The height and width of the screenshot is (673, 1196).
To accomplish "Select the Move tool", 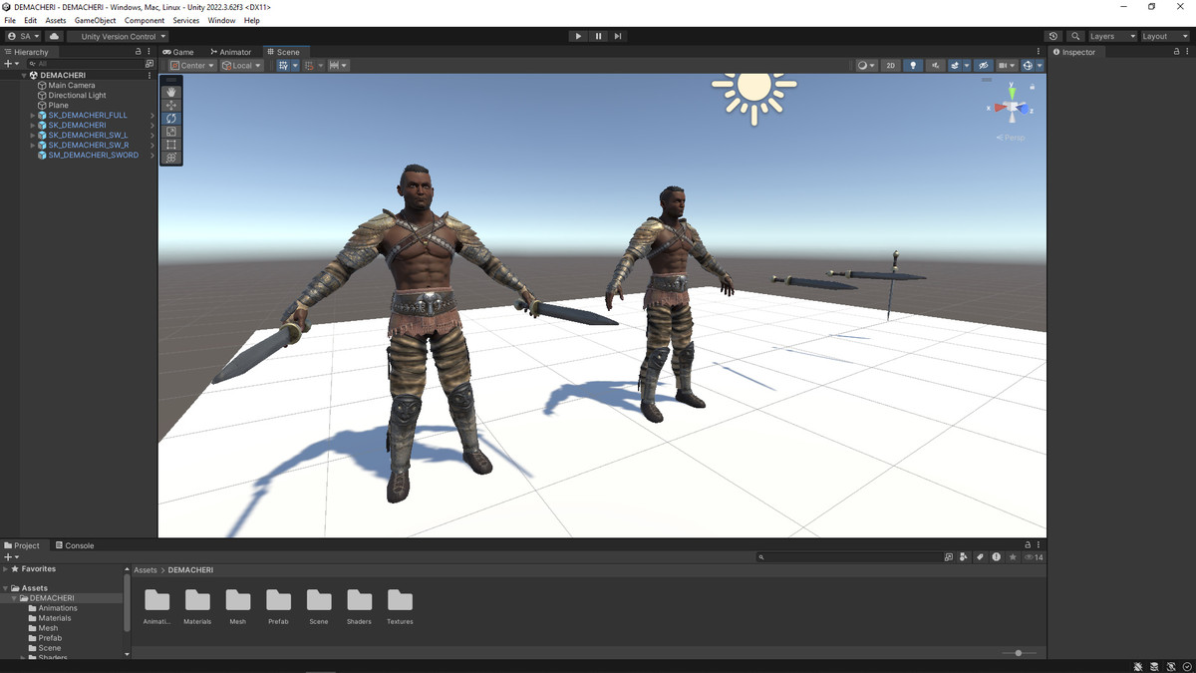I will click(171, 105).
